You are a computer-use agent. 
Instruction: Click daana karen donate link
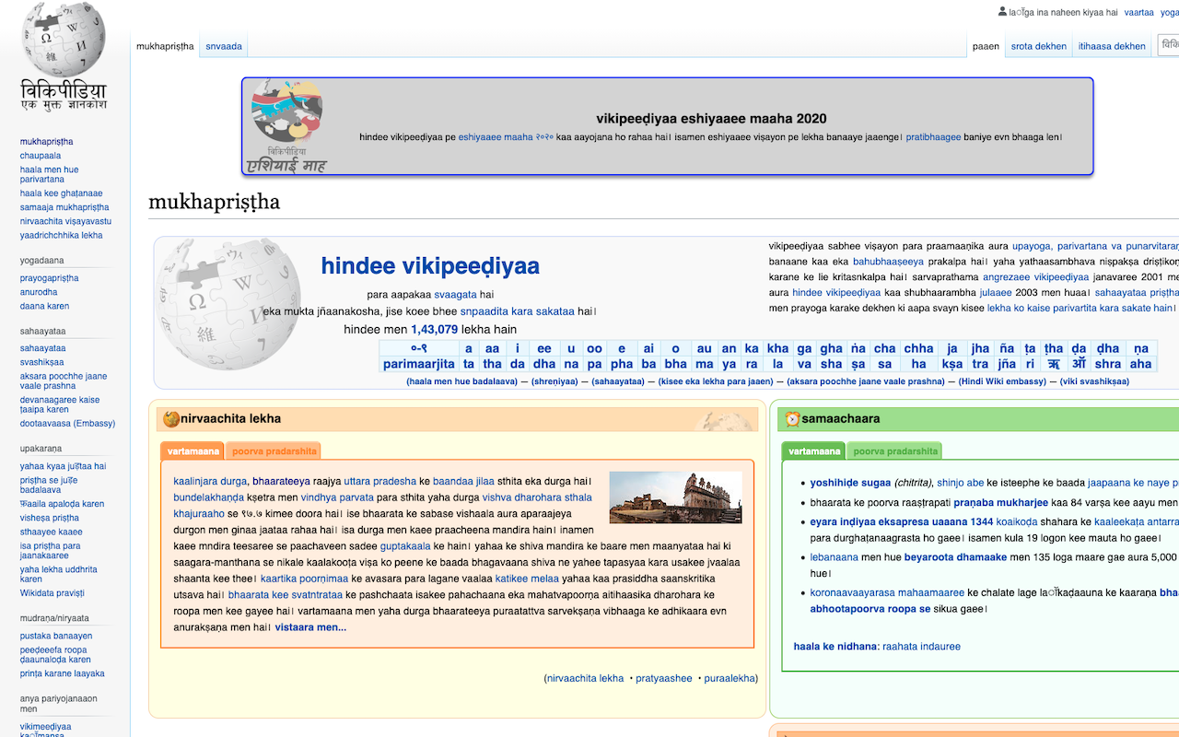tap(45, 306)
